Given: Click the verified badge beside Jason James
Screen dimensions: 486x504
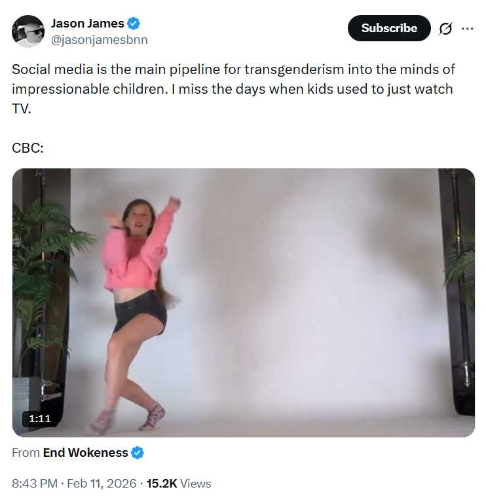Looking at the screenshot, I should click(134, 24).
